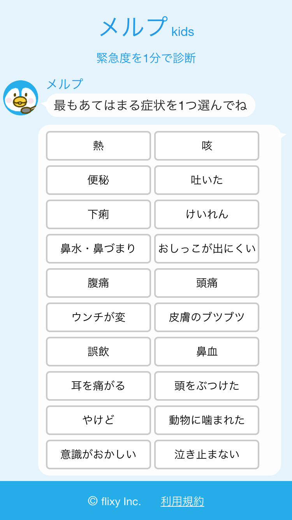Choose 耳を痛がる symptom button
The width and height of the screenshot is (292, 520).
click(x=99, y=386)
